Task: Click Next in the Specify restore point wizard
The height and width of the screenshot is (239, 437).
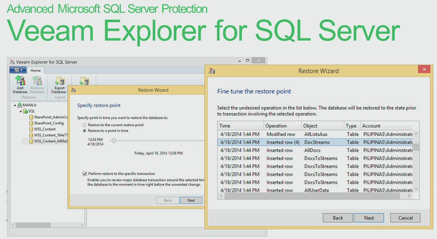Action: tap(191, 200)
